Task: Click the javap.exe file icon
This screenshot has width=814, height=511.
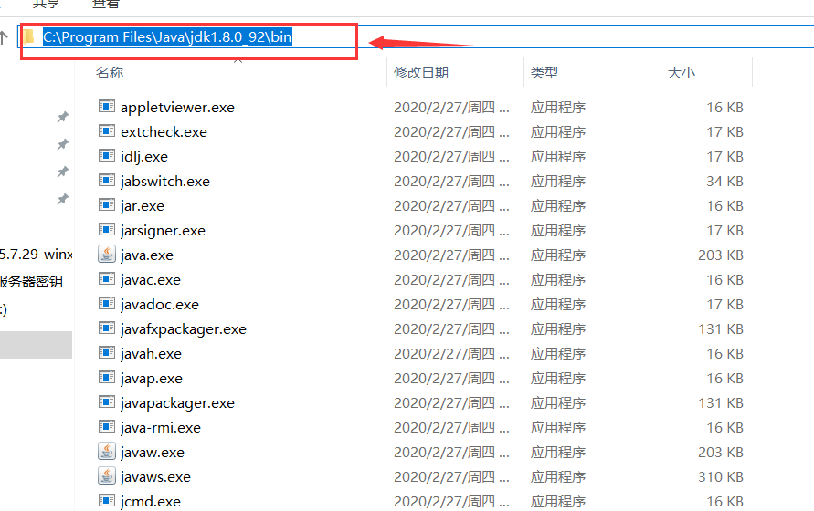Action: tap(106, 377)
